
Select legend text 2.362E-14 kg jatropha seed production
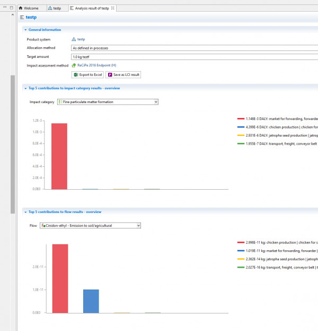tap(282, 259)
